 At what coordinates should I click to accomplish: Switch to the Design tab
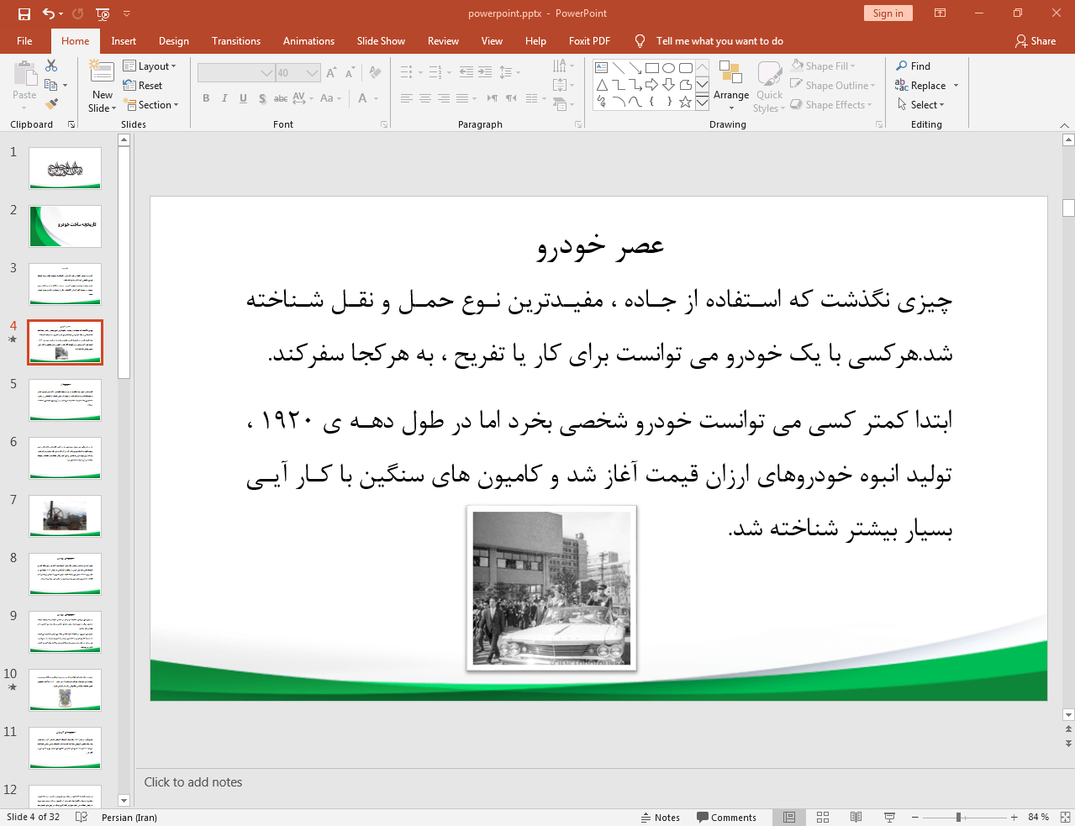click(x=174, y=40)
